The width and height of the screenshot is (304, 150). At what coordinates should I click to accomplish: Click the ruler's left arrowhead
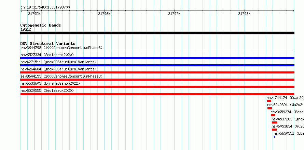pyautogui.click(x=21, y=11)
